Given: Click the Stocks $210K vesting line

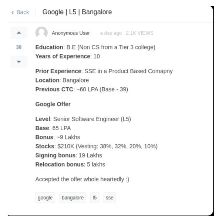Looking at the screenshot, I should 96,146.
